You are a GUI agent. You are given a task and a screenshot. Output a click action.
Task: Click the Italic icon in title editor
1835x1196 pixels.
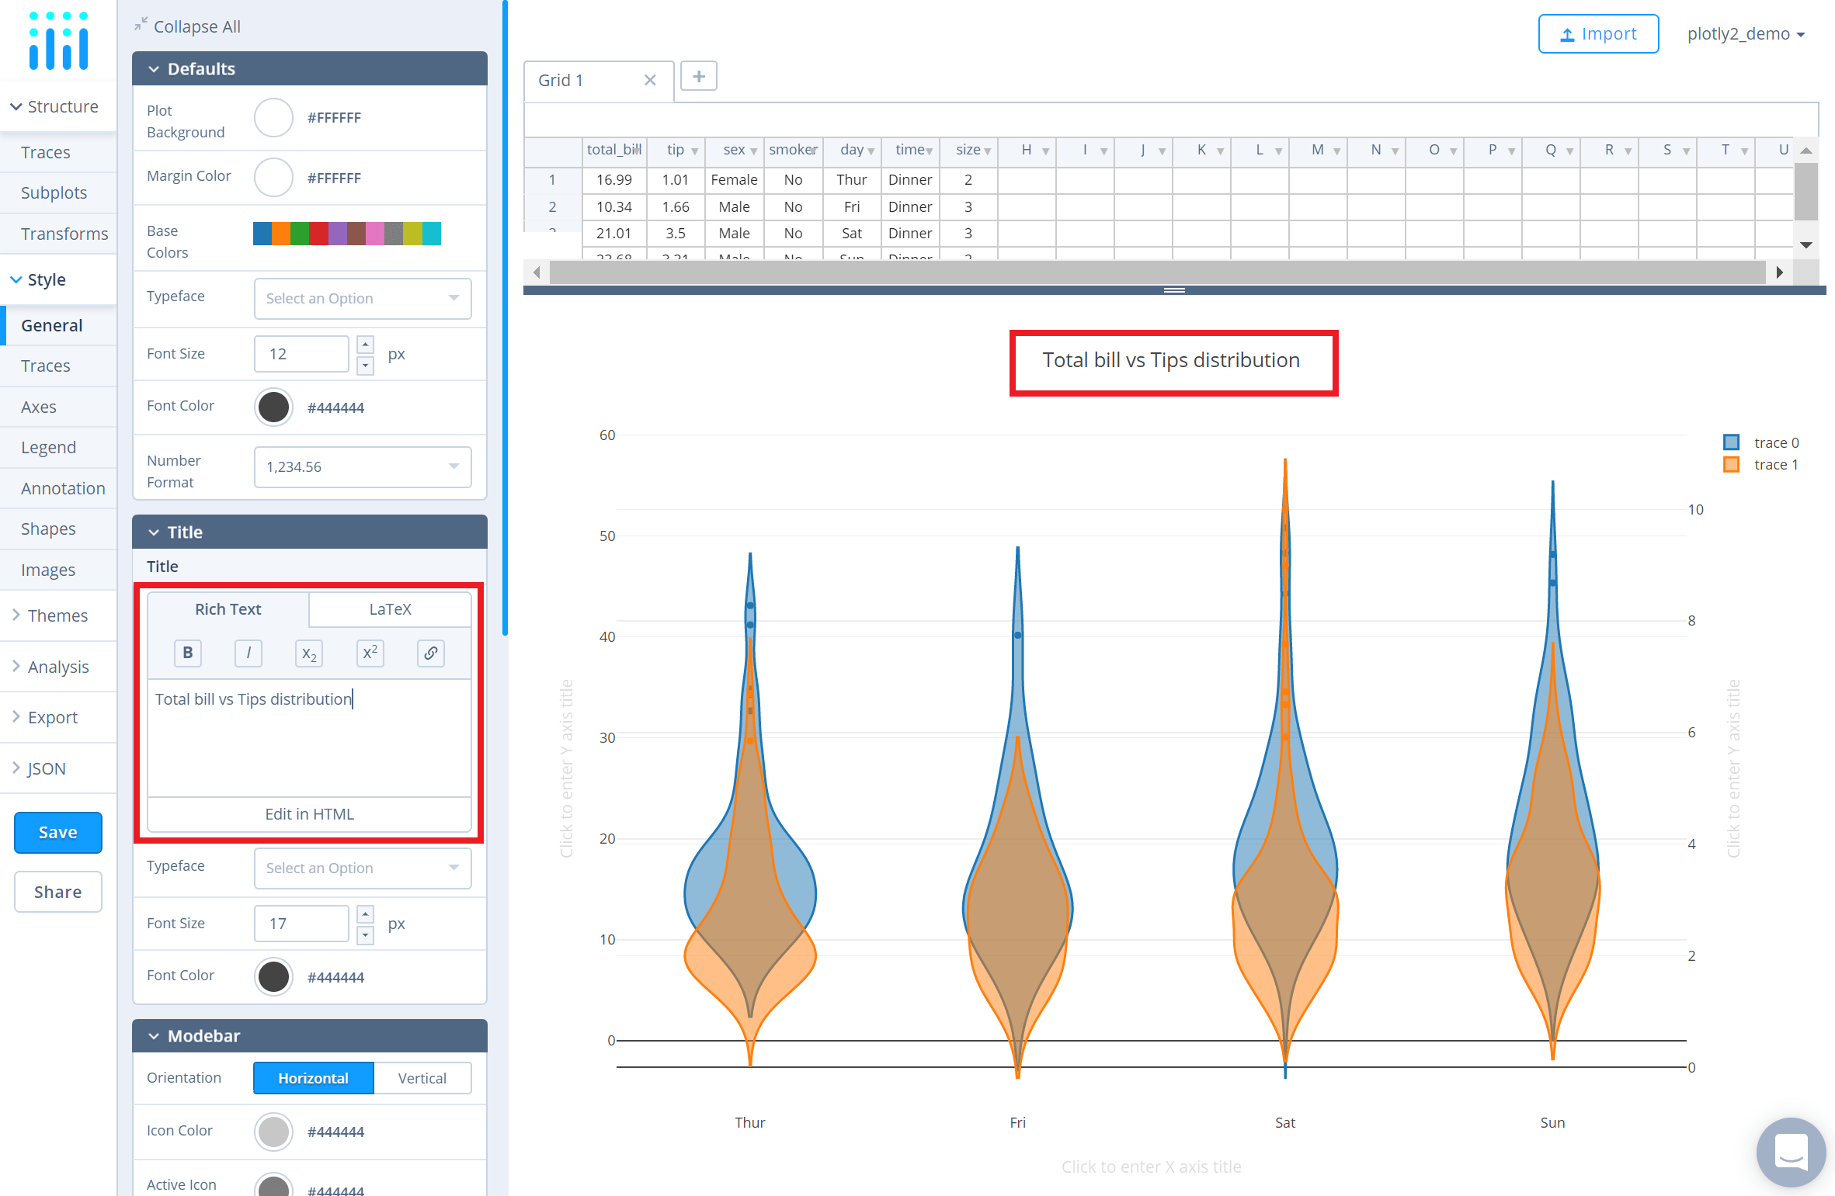point(248,653)
